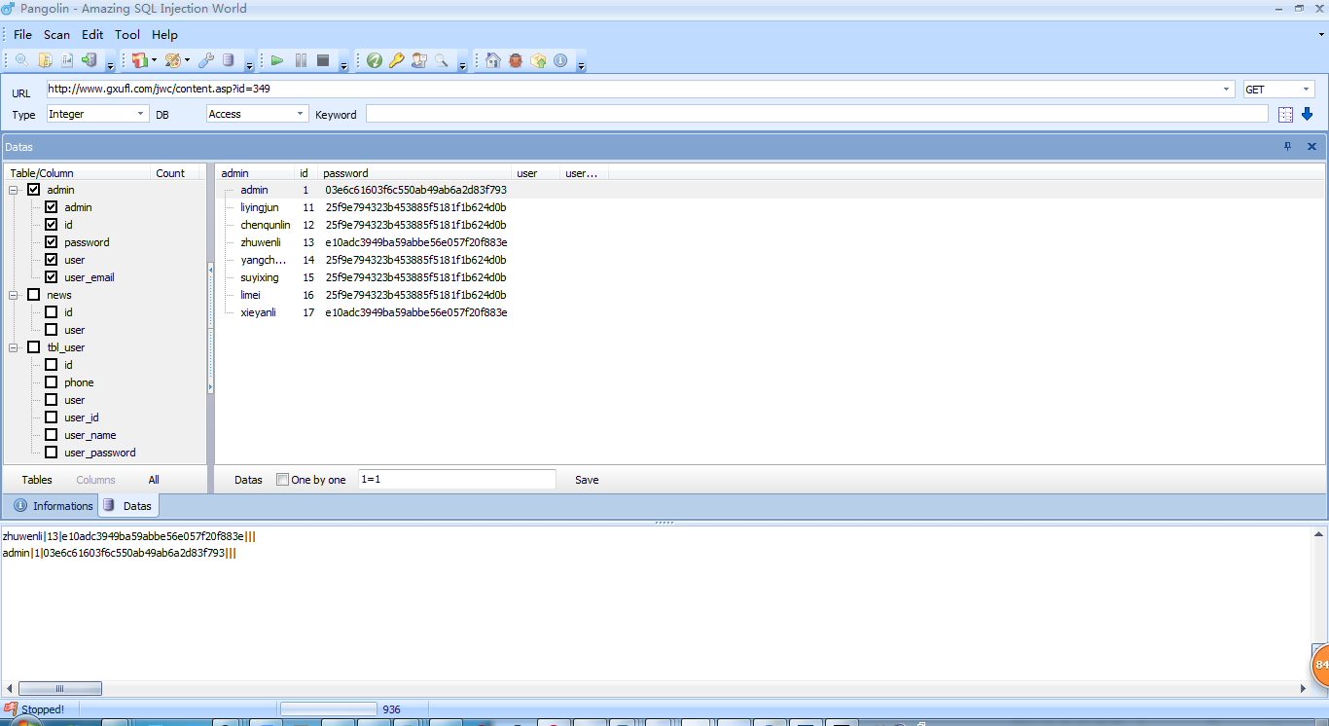Check the news table checkbox
This screenshot has width=1329, height=726.
coord(34,295)
